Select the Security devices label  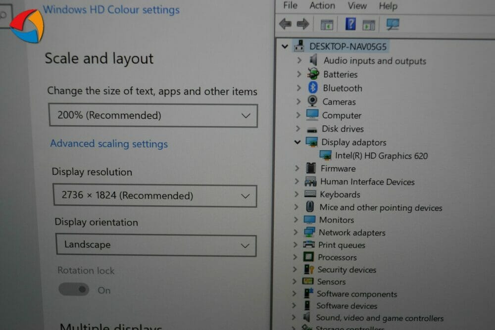point(347,270)
